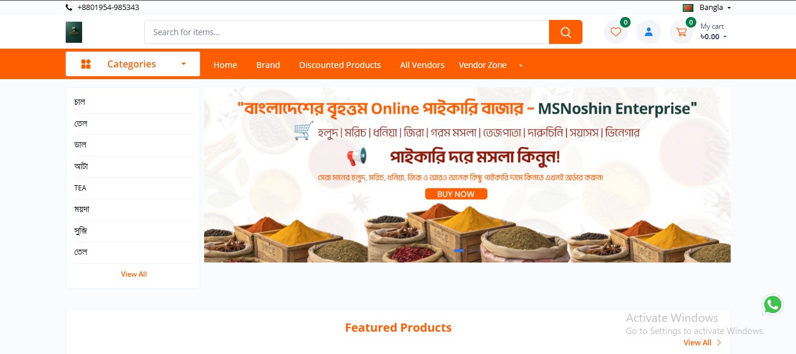Open the shopping cart icon
Viewport: 796px width, 354px height.
(682, 32)
